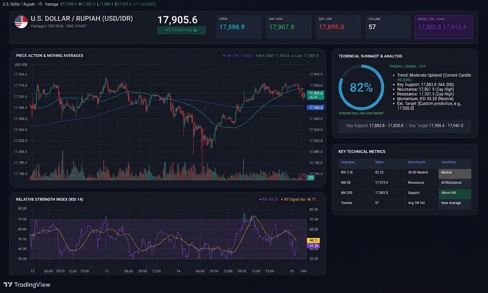
Task: Select the RSI (14) table row label
Action: point(347,172)
